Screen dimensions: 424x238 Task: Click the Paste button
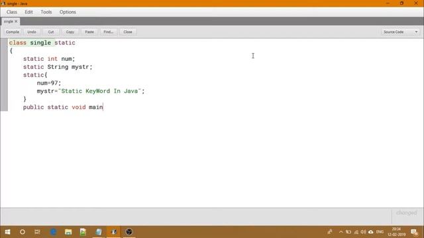point(89,32)
